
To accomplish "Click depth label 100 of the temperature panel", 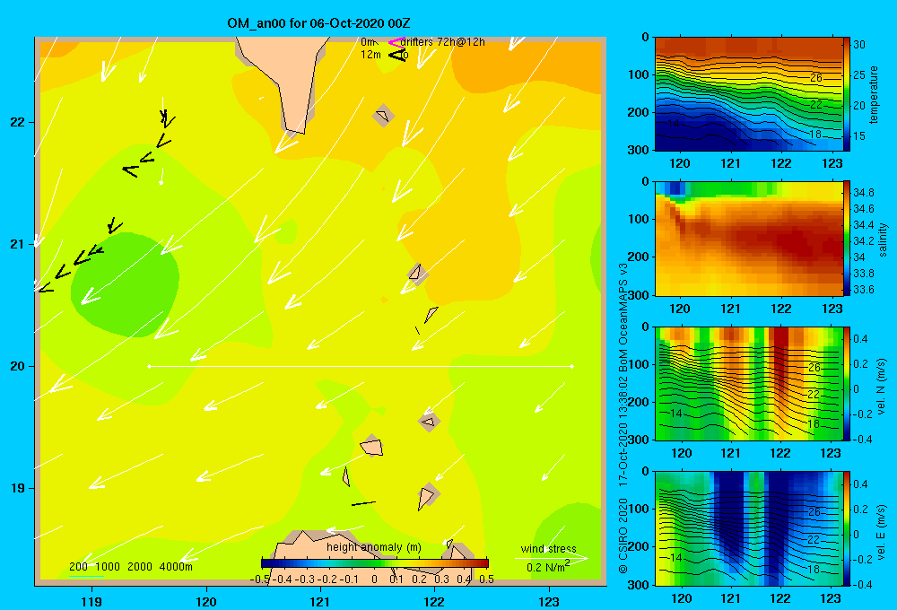I will (639, 75).
